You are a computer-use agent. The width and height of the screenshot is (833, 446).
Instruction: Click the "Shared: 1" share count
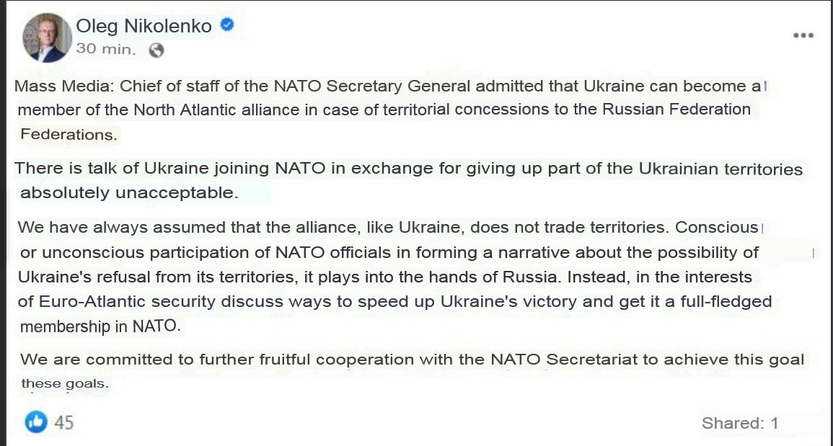[x=739, y=423]
